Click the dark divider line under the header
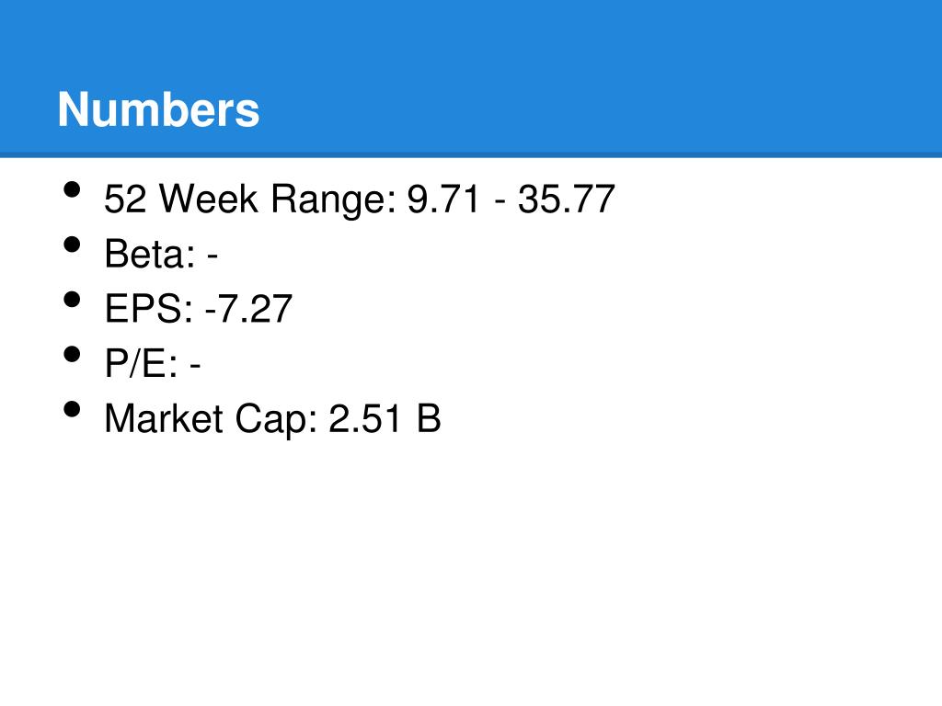This screenshot has width=942, height=706. 471,154
